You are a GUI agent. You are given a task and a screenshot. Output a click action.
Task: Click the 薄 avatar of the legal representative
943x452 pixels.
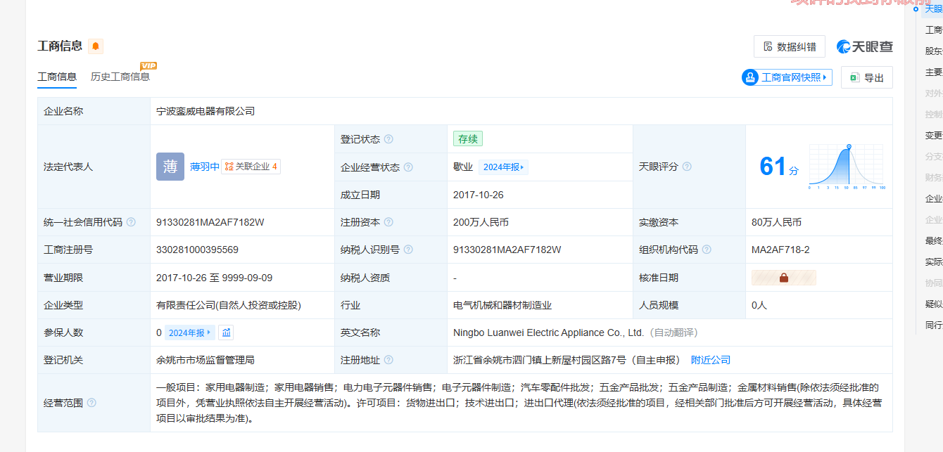point(170,167)
